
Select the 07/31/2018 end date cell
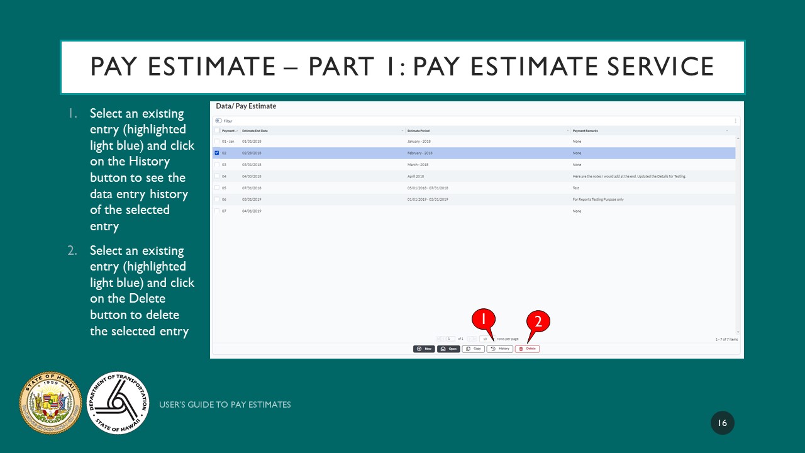pos(252,187)
